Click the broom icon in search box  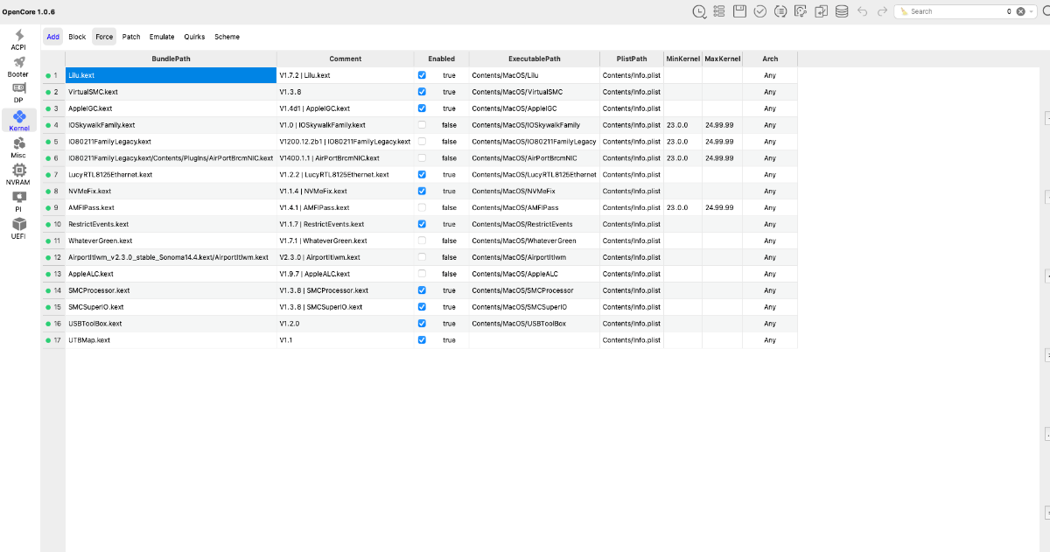(904, 11)
